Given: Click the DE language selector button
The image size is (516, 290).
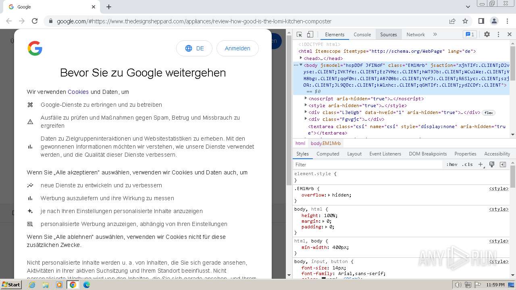Looking at the screenshot, I should (194, 48).
